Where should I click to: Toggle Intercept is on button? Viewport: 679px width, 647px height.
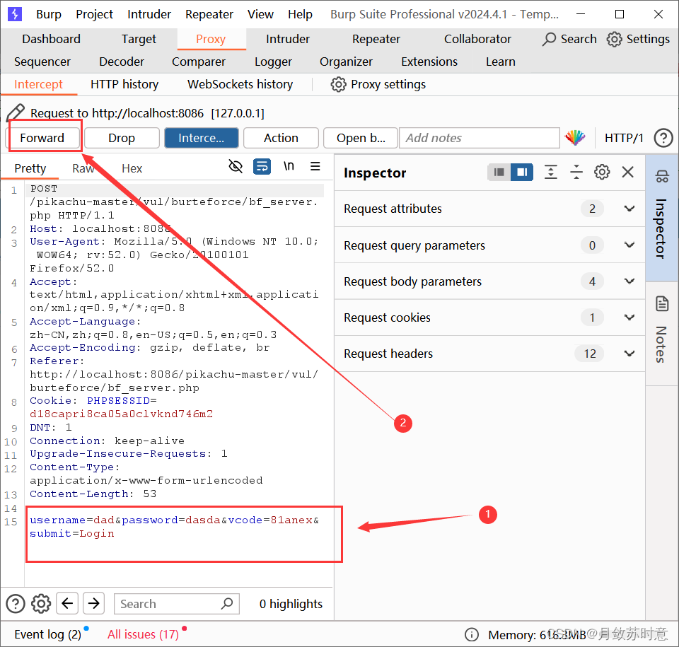coord(202,138)
